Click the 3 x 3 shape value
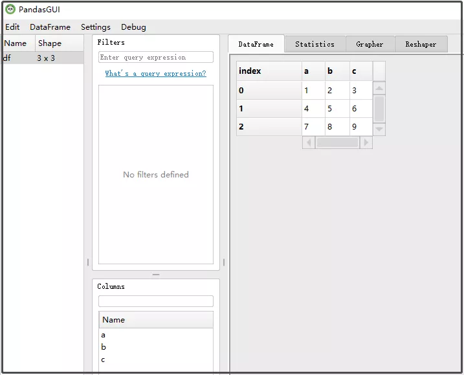 click(x=46, y=58)
